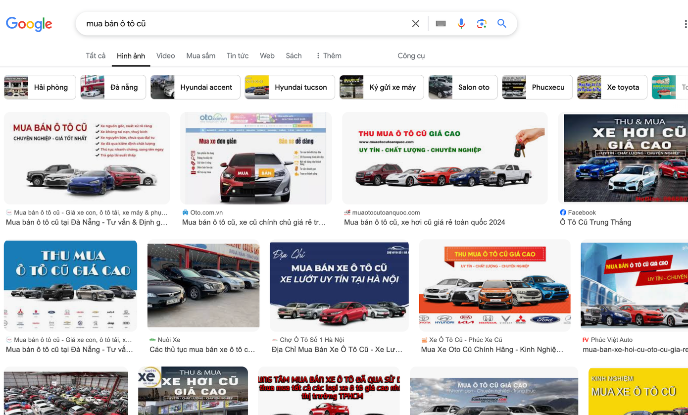The width and height of the screenshot is (688, 415).
Task: Open the on-screen keyboard icon
Action: [441, 24]
